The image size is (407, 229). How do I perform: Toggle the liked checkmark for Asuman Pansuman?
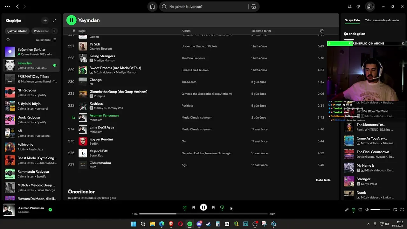click(50, 210)
